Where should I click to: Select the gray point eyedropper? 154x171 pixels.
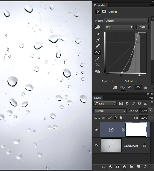click(98, 40)
